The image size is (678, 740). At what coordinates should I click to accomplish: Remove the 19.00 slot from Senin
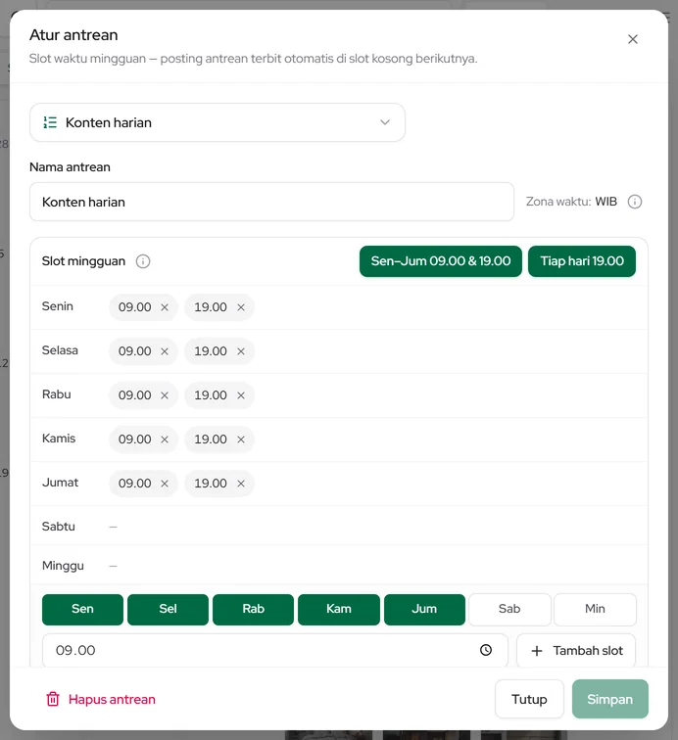point(241,307)
